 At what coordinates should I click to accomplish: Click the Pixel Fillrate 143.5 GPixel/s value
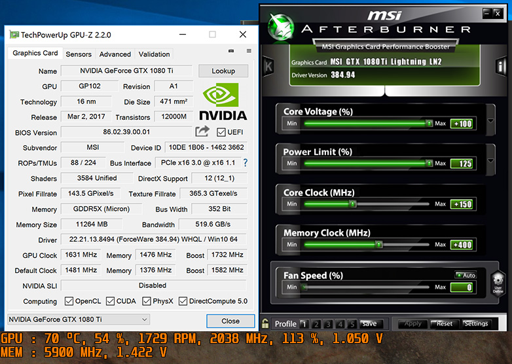(91, 193)
